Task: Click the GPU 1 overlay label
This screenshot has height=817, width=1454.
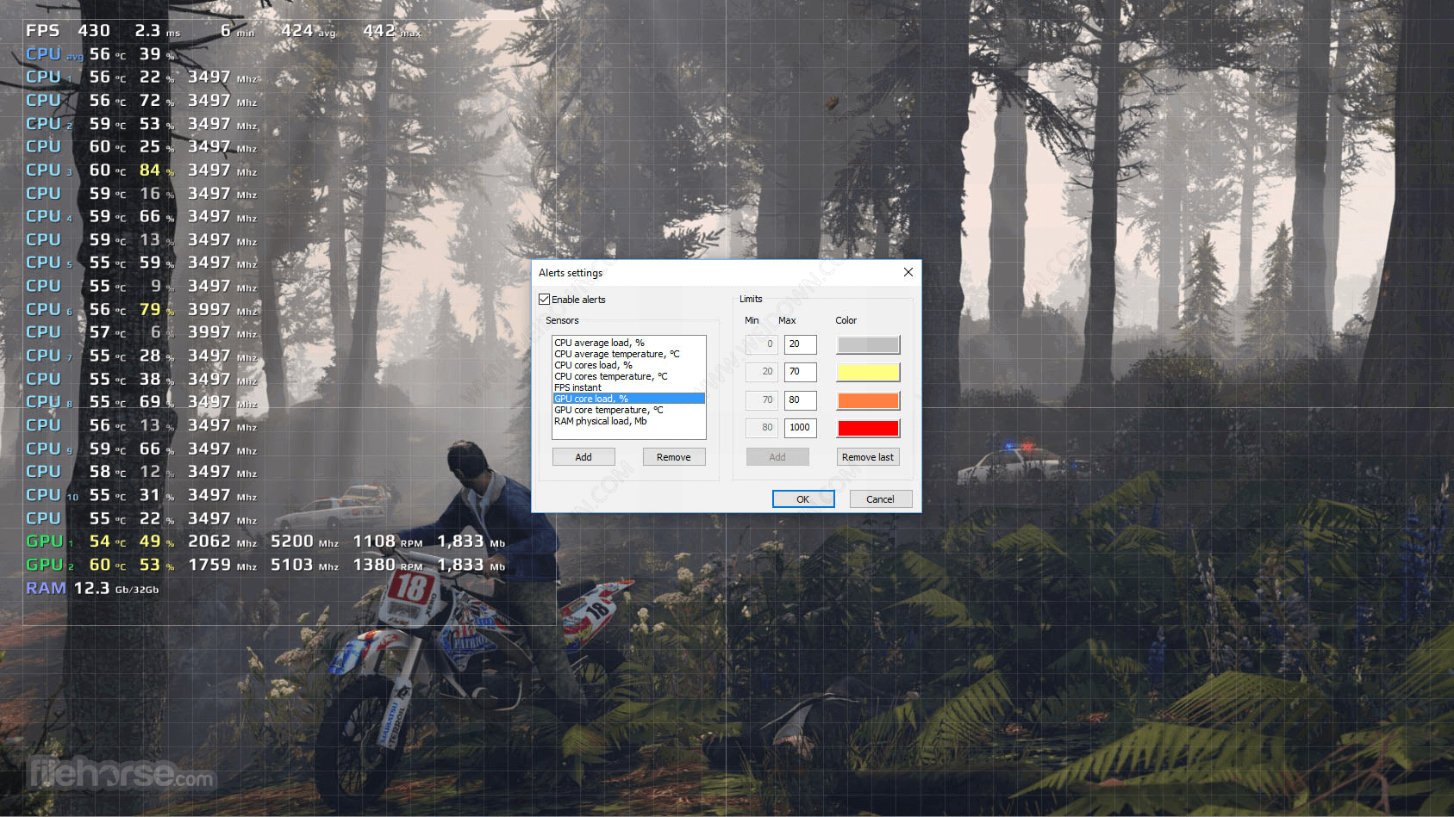Action: point(49,542)
